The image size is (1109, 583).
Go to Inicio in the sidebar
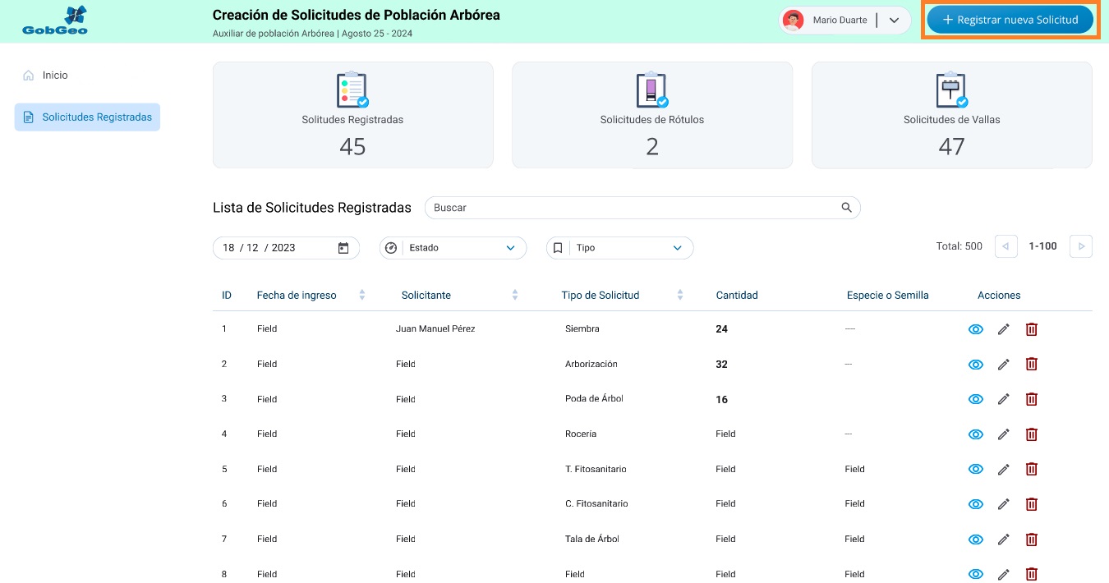point(55,76)
